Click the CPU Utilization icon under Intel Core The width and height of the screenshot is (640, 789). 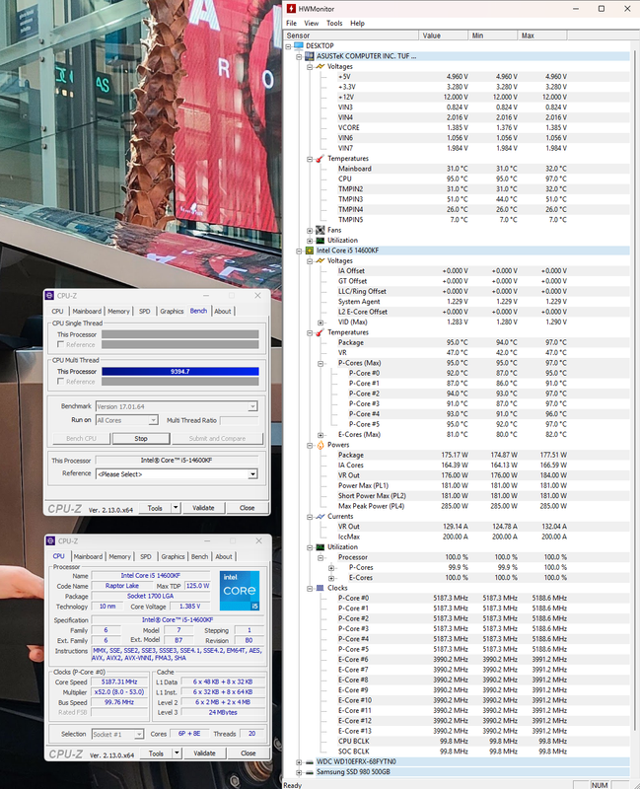point(320,547)
